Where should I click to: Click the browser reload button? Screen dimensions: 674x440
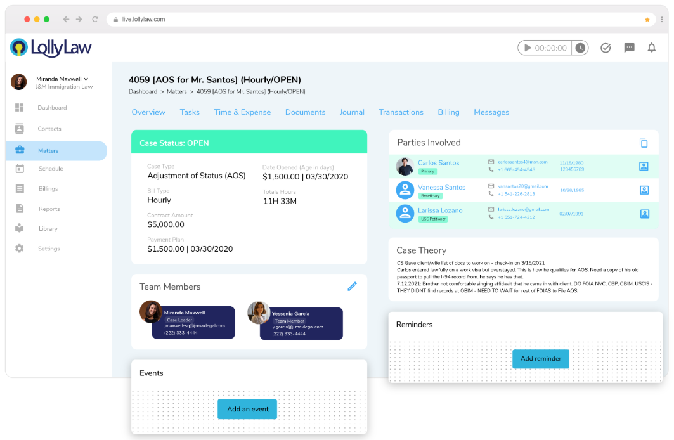click(x=95, y=19)
